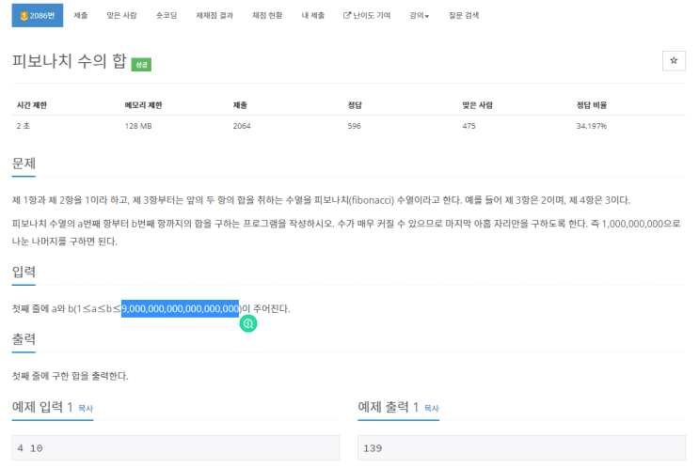Click the green search bubble icon
The width and height of the screenshot is (699, 468).
point(248,323)
